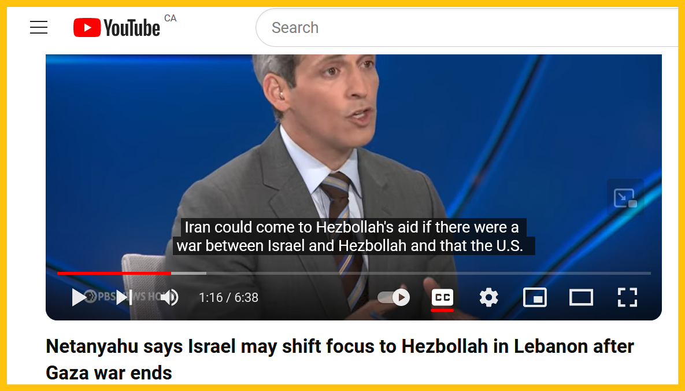
Task: Toggle the autoplay switch
Action: coord(394,297)
